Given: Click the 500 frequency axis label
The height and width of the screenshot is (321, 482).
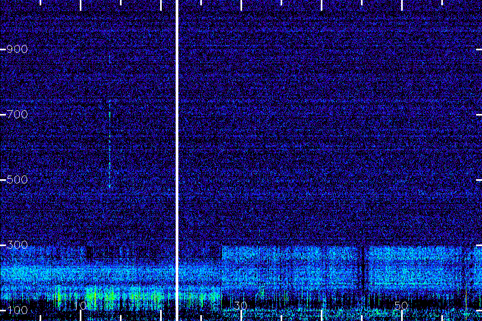Looking at the screenshot, I should click(x=17, y=180).
